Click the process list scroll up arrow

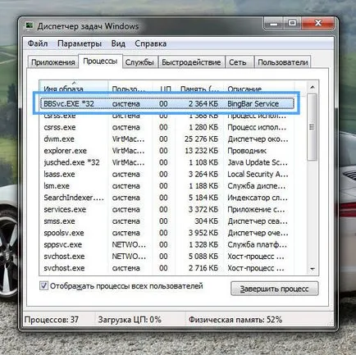coord(313,87)
